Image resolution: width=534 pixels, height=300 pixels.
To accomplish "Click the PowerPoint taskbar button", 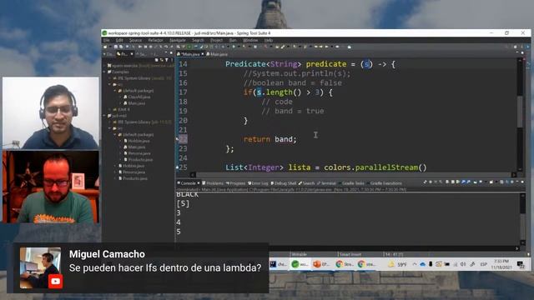I will [321, 264].
